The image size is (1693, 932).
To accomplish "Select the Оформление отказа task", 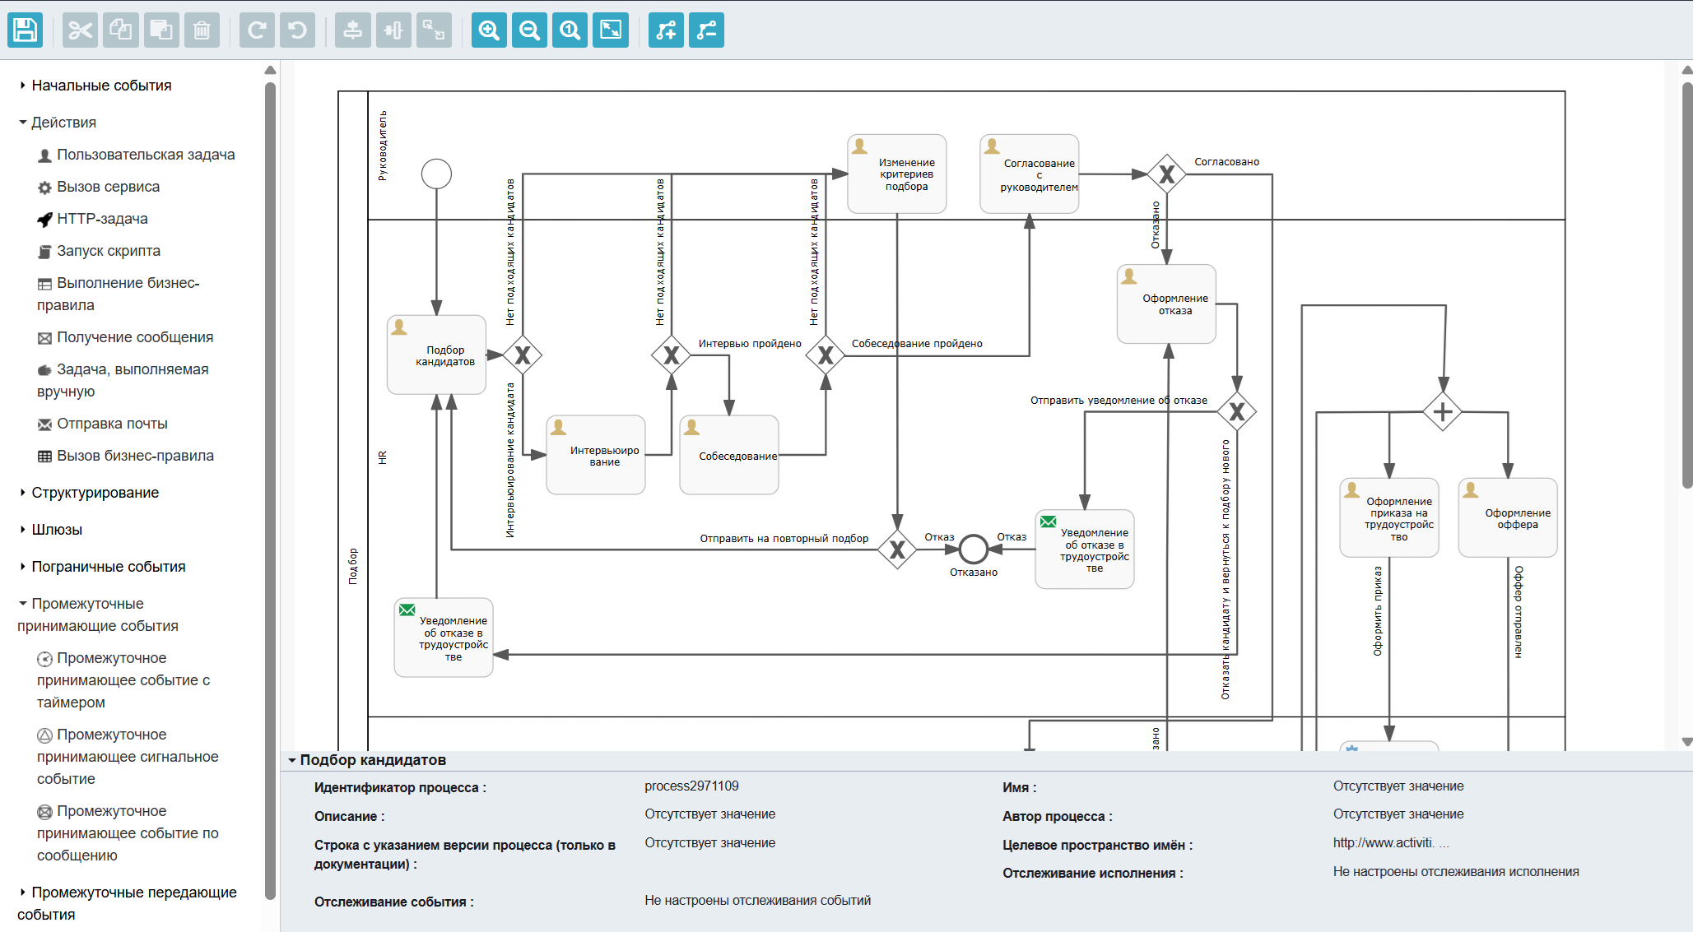I will (1166, 304).
